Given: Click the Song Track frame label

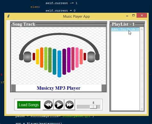Looking at the screenshot, I should [24, 24].
